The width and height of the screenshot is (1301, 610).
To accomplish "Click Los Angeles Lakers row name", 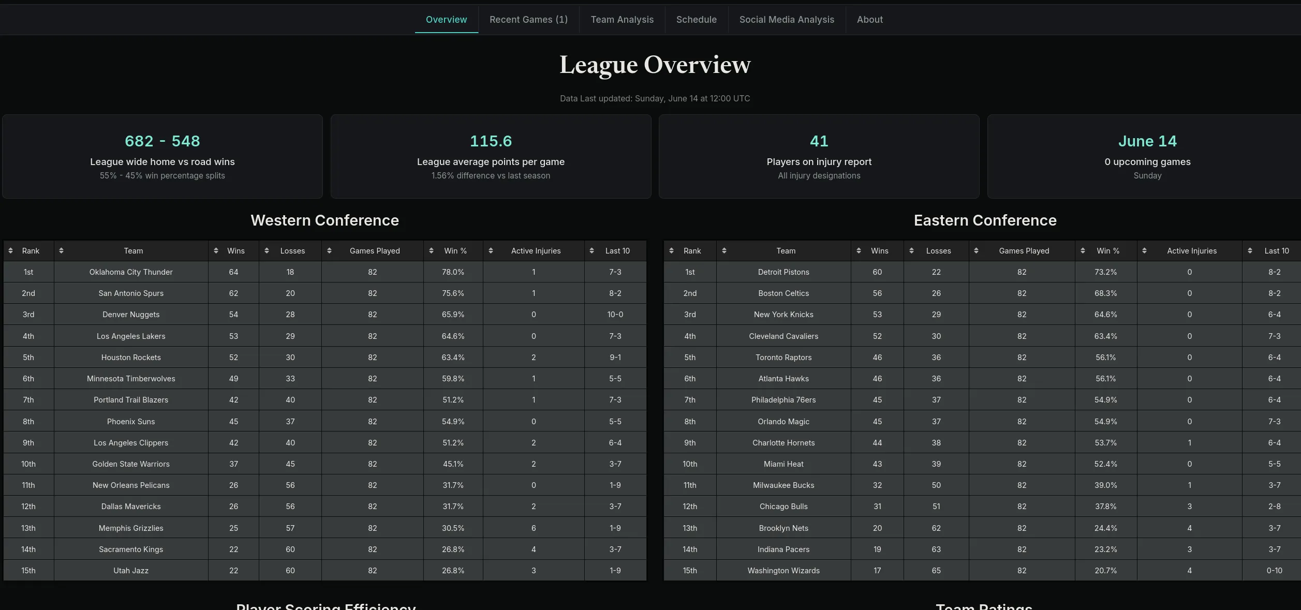I will [x=131, y=336].
